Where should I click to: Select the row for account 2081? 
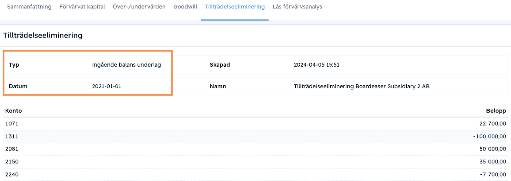(x=255, y=149)
